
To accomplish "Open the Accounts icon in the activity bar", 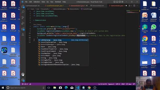I will (23, 74).
